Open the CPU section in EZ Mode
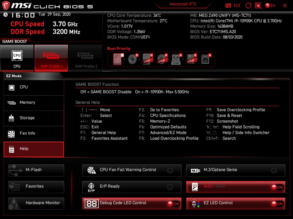Image resolution: width=293 pixels, height=219 pixels. tap(34, 87)
